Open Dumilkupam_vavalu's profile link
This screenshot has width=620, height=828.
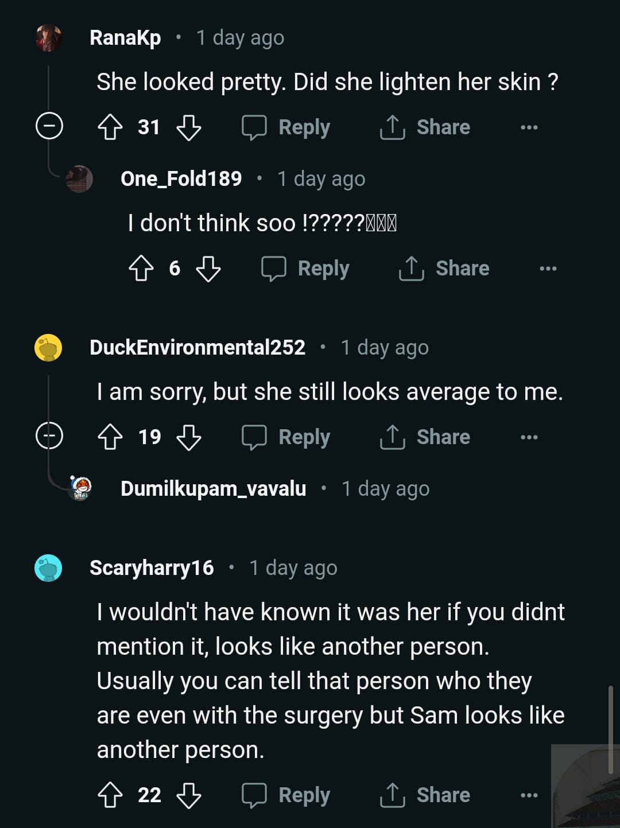point(213,489)
